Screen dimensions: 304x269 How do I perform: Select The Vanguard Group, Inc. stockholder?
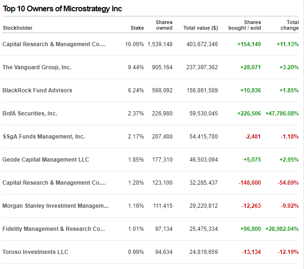click(x=37, y=67)
